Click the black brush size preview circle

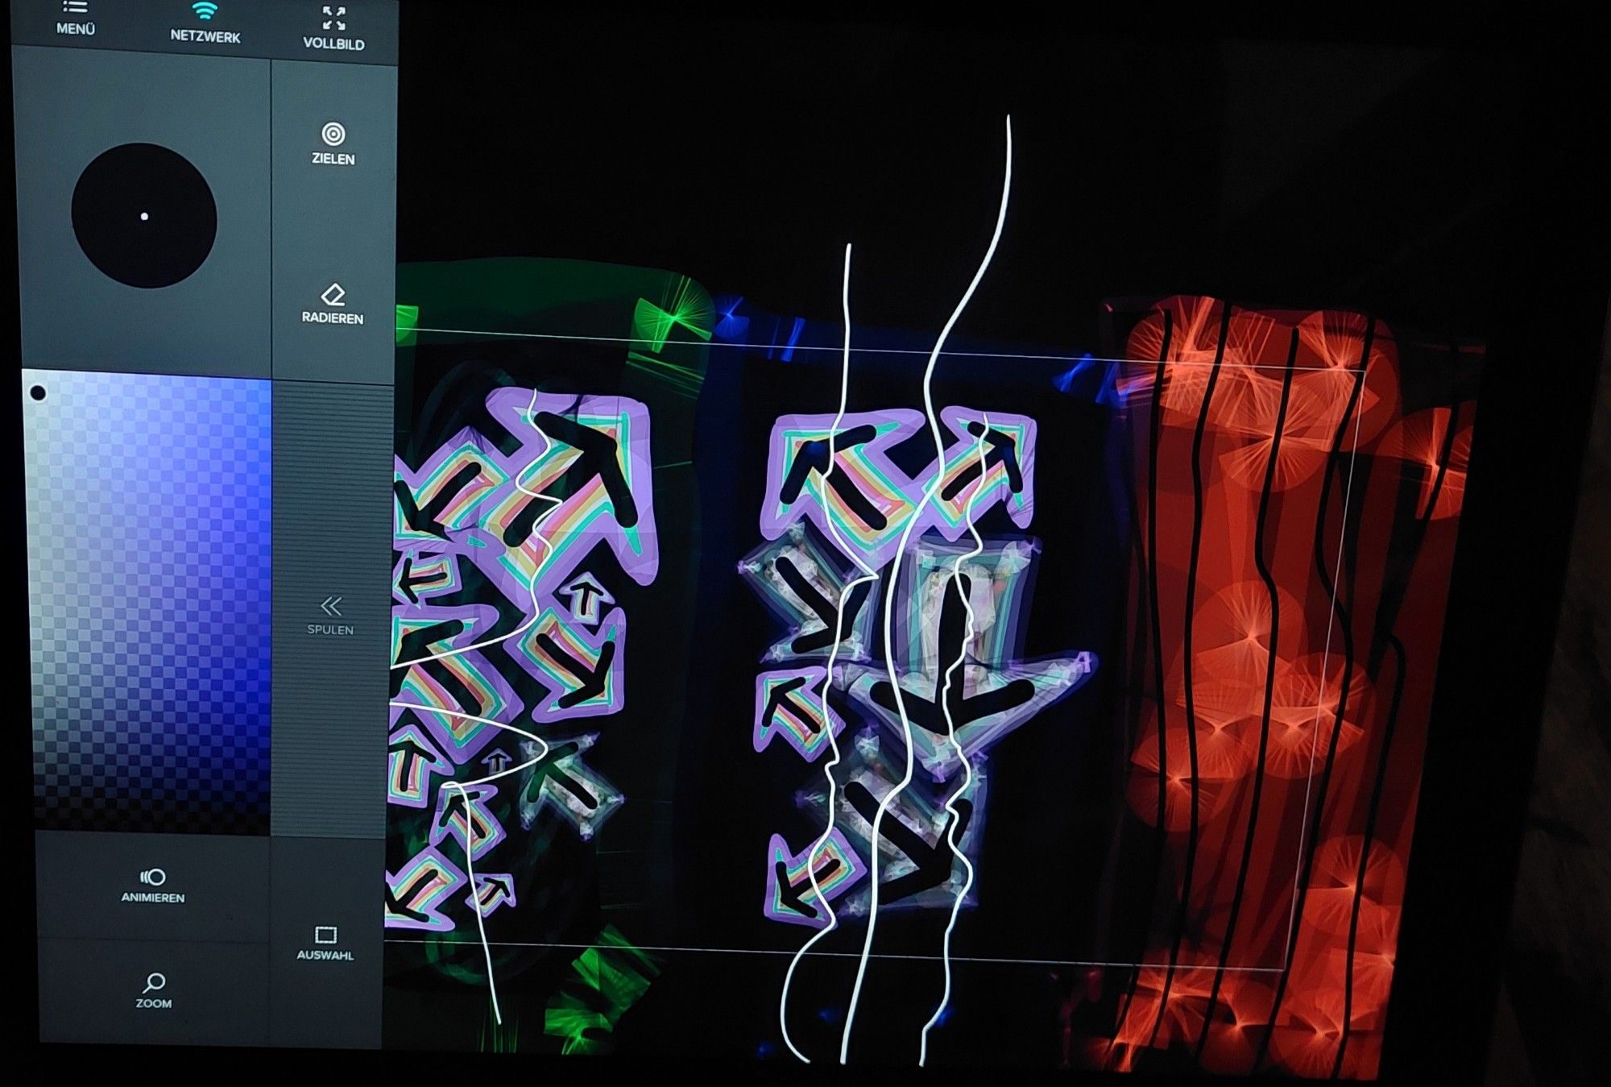point(144,216)
